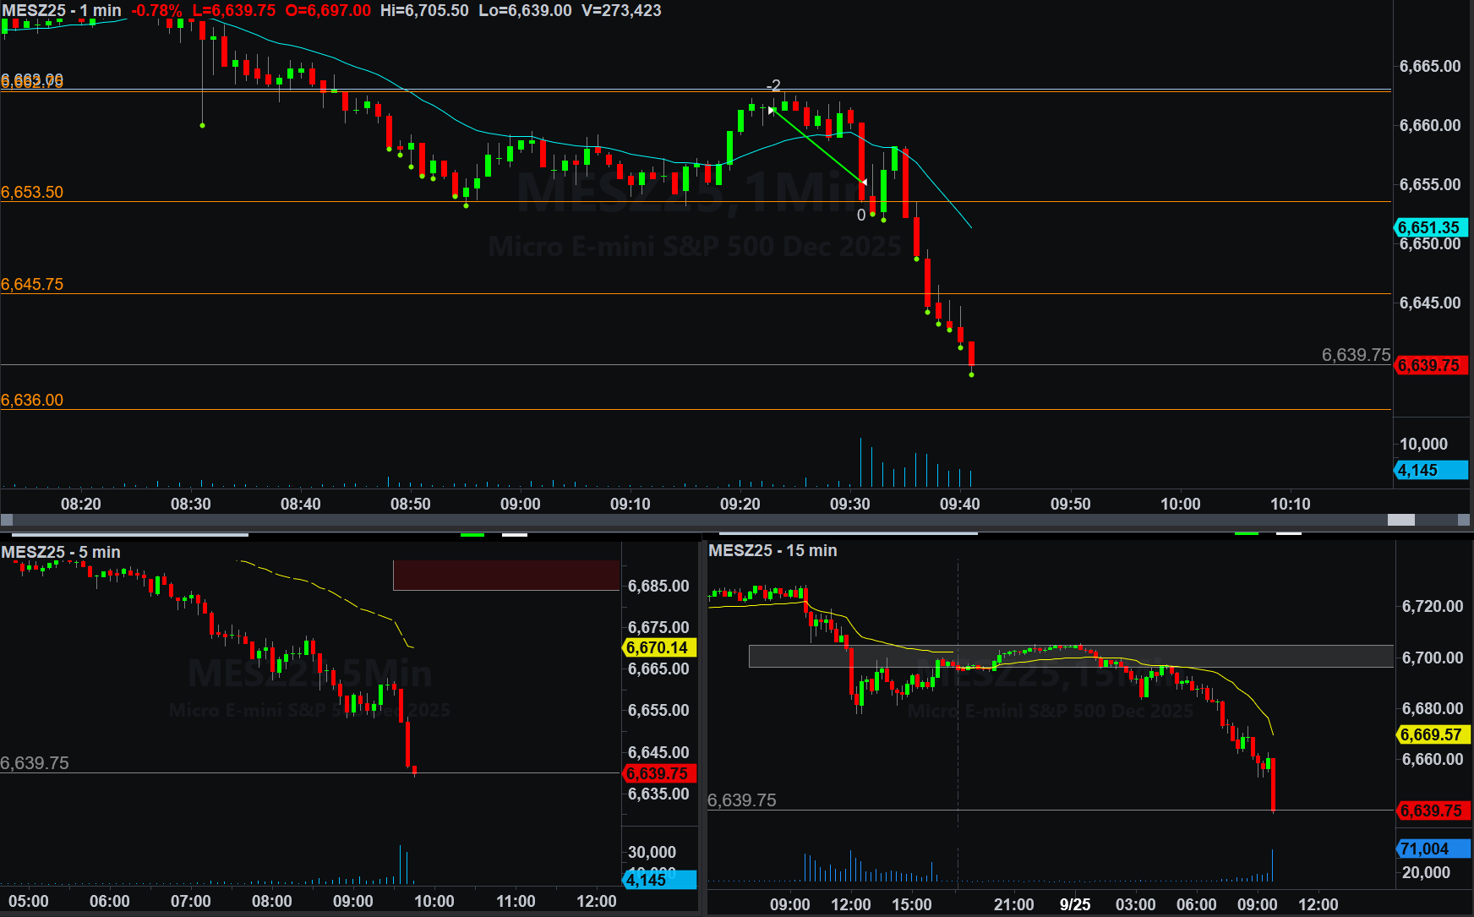Click the orange 6,636.00 price level label
Screen dimensions: 1474x917
(32, 400)
